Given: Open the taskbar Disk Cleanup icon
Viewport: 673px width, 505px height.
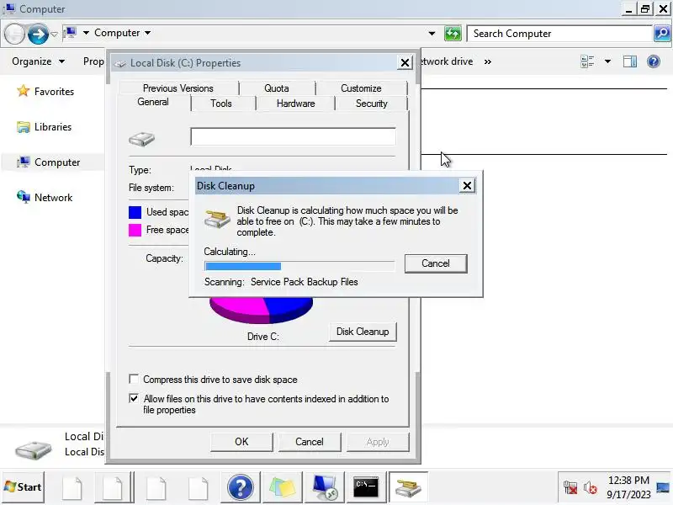Looking at the screenshot, I should [408, 487].
